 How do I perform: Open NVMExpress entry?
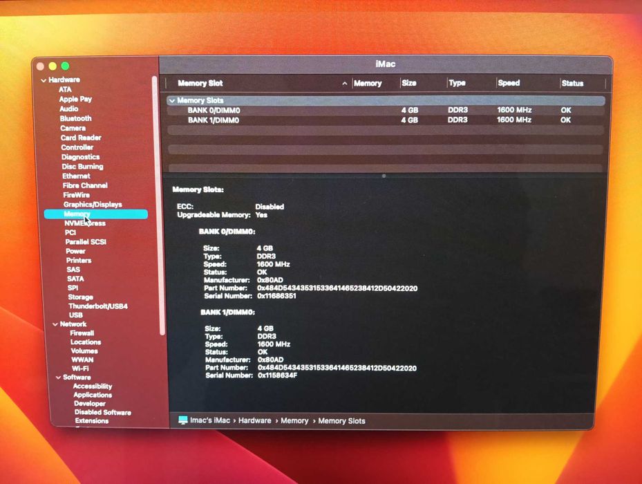85,223
